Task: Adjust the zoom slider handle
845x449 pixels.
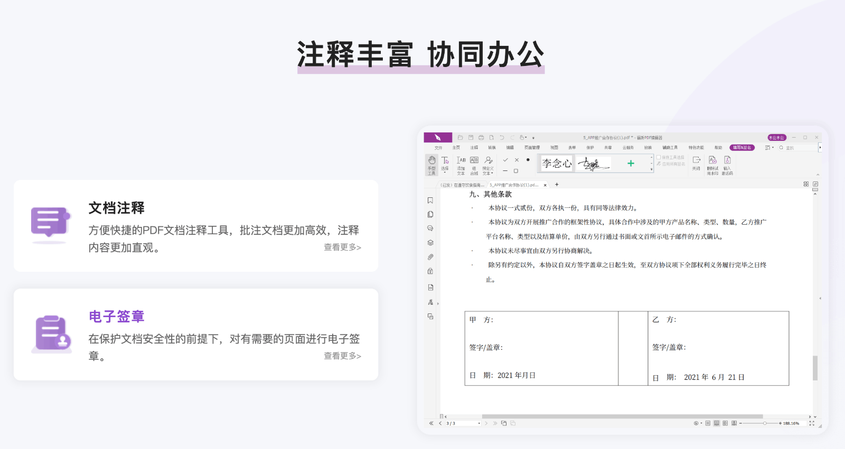Action: point(765,423)
